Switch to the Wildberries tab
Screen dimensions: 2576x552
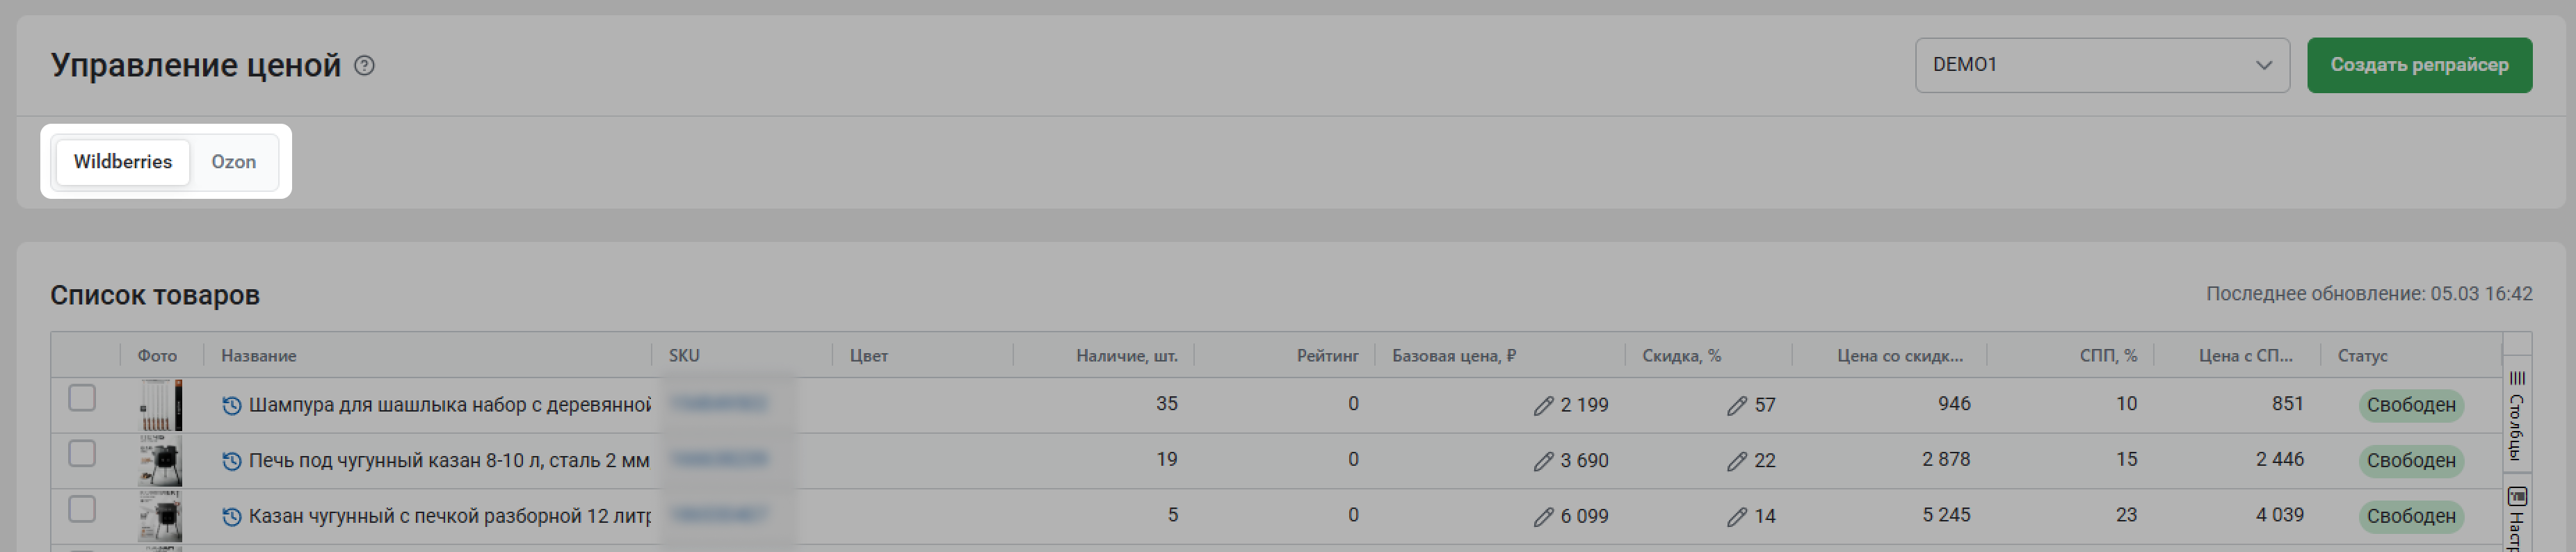[x=123, y=162]
